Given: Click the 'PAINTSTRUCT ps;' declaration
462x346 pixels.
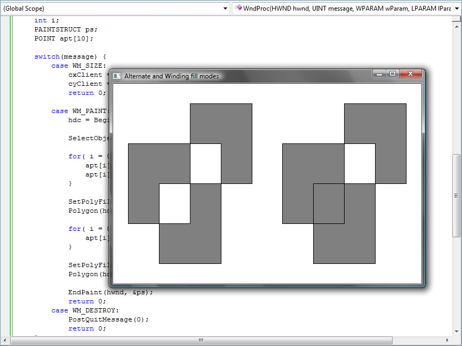Looking at the screenshot, I should click(66, 29).
